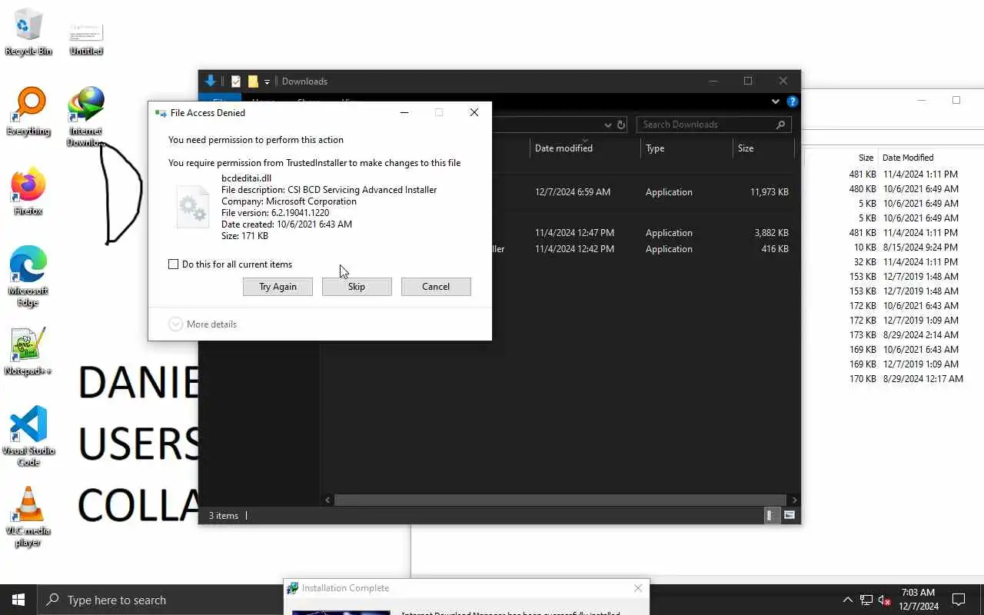Switch Downloads to large thumbnails view icon
Image resolution: width=984 pixels, height=615 pixels.
coord(789,515)
